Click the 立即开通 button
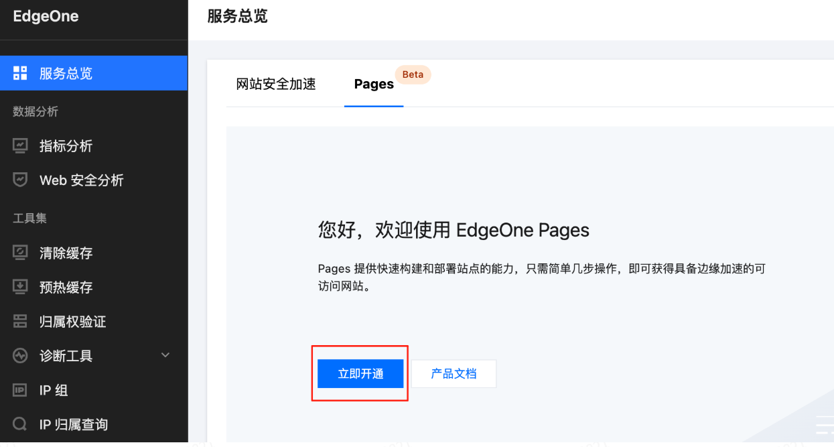The image size is (834, 447). pos(360,373)
